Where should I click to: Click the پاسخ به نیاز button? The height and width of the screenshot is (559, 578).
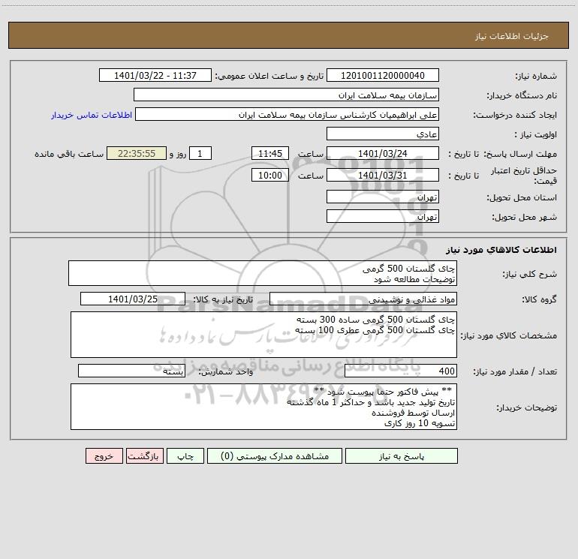click(402, 455)
